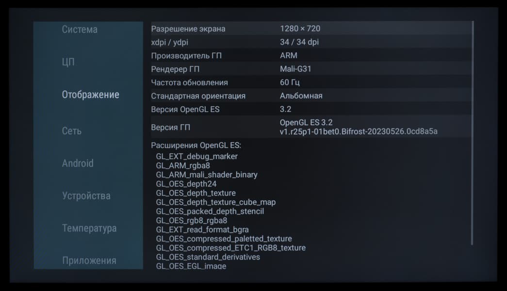This screenshot has width=507, height=291.
Task: Click the 1280 × 720 value
Action: coord(300,29)
